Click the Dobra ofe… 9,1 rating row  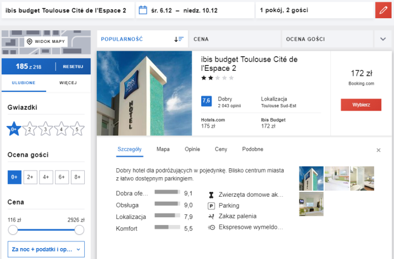pos(154,194)
